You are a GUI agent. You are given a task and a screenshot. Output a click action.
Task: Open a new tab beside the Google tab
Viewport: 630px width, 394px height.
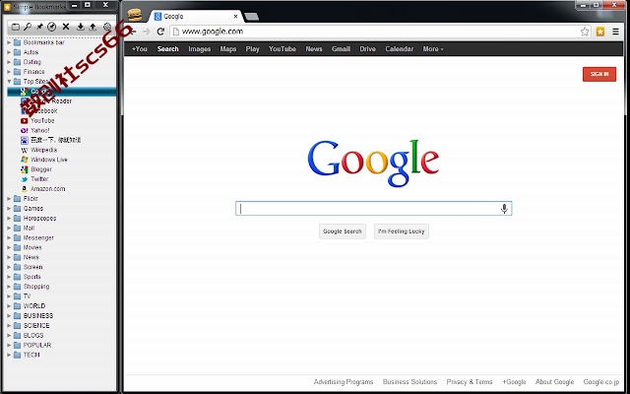pyautogui.click(x=252, y=17)
